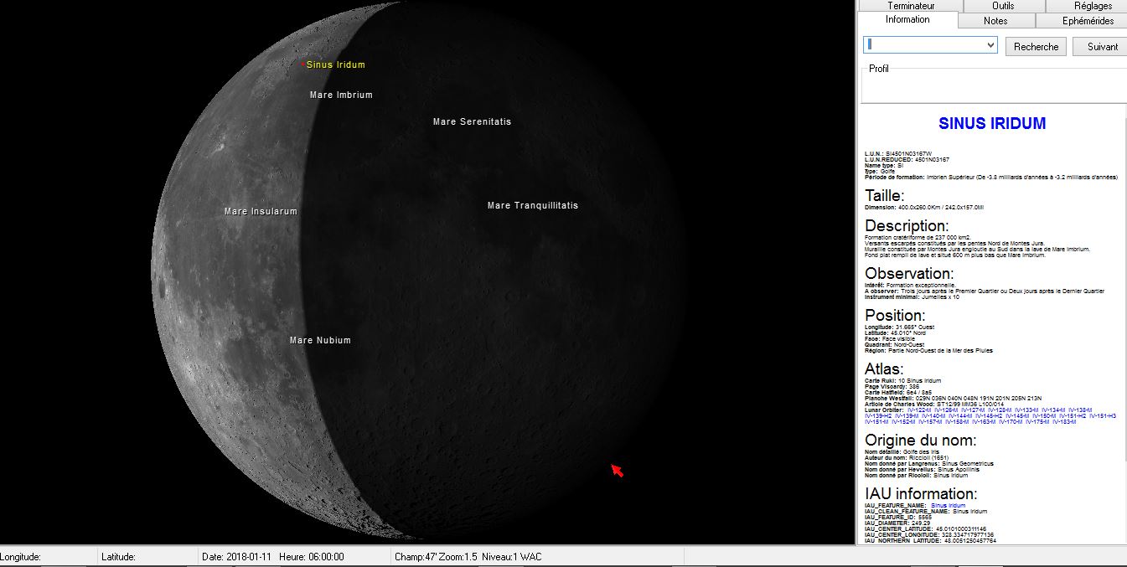Image resolution: width=1127 pixels, height=567 pixels.
Task: Click the Atlas: section heading
Action: click(884, 369)
